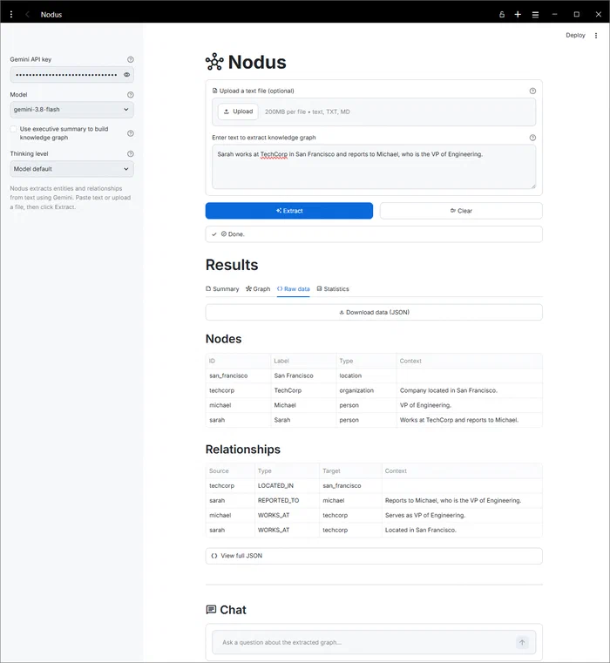The width and height of the screenshot is (610, 663).
Task: Click 'Works at TechCorp and reports to Michael.' cell
Action: (470, 420)
